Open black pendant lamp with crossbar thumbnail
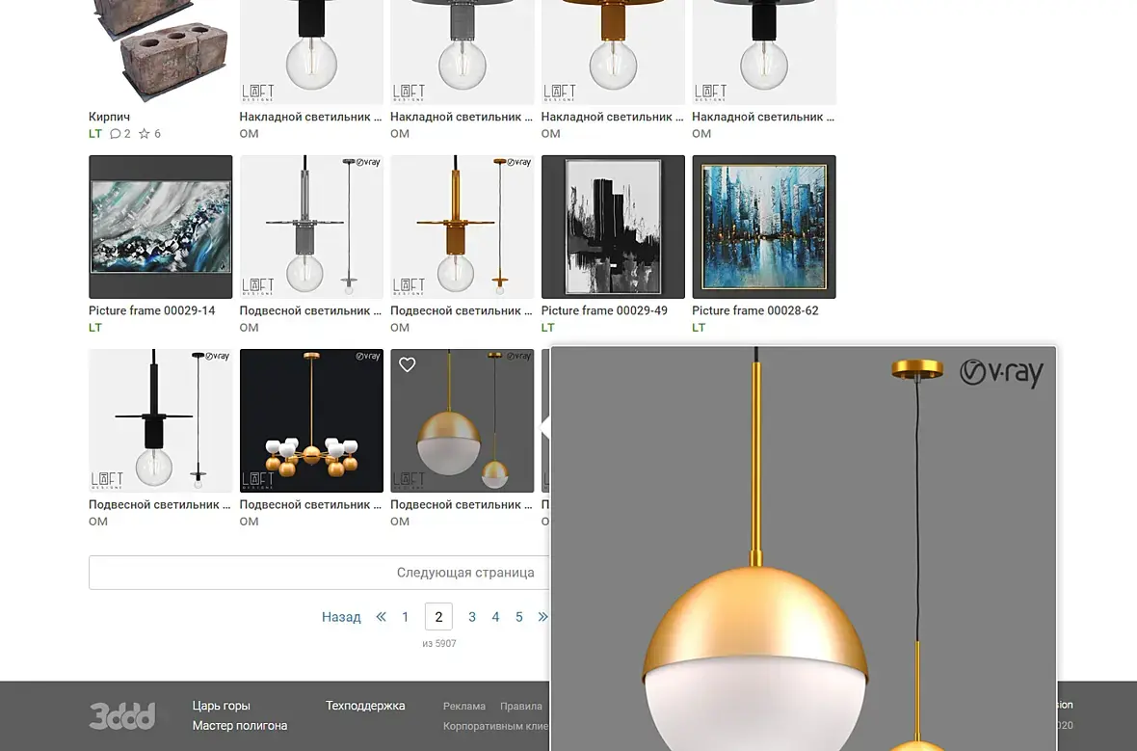This screenshot has width=1137, height=751. [x=160, y=420]
